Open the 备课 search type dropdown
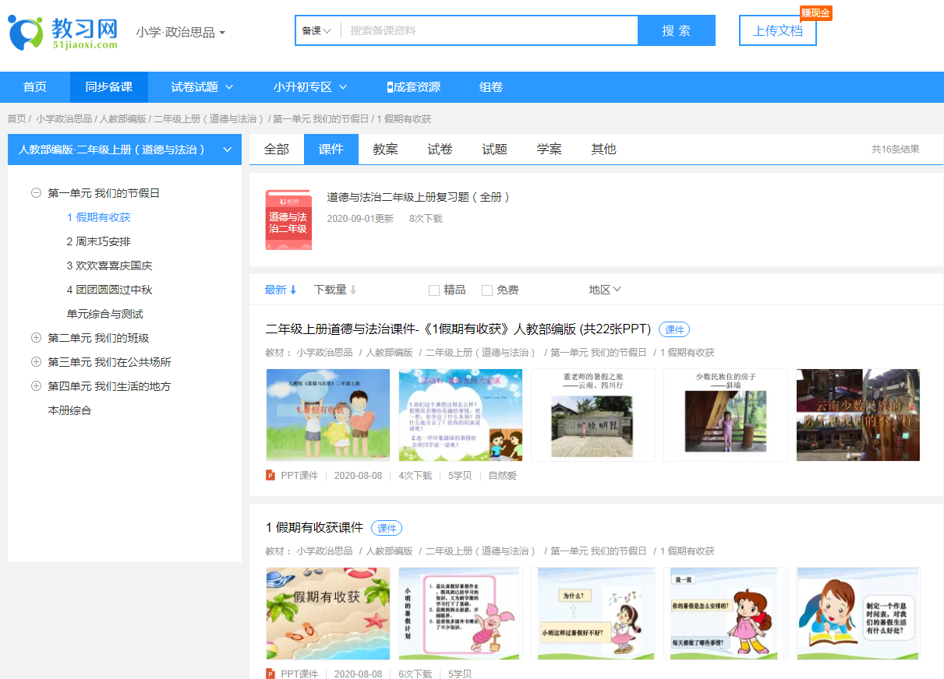Viewport: 944px width, 679px height. [x=316, y=31]
